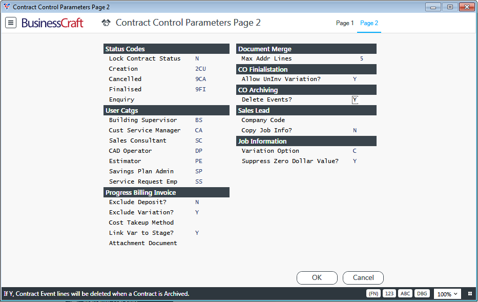Click the Cancel button

[363, 277]
